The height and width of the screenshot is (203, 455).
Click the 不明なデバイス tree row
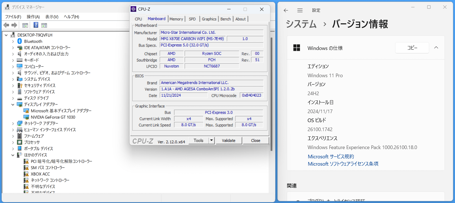coord(39,186)
